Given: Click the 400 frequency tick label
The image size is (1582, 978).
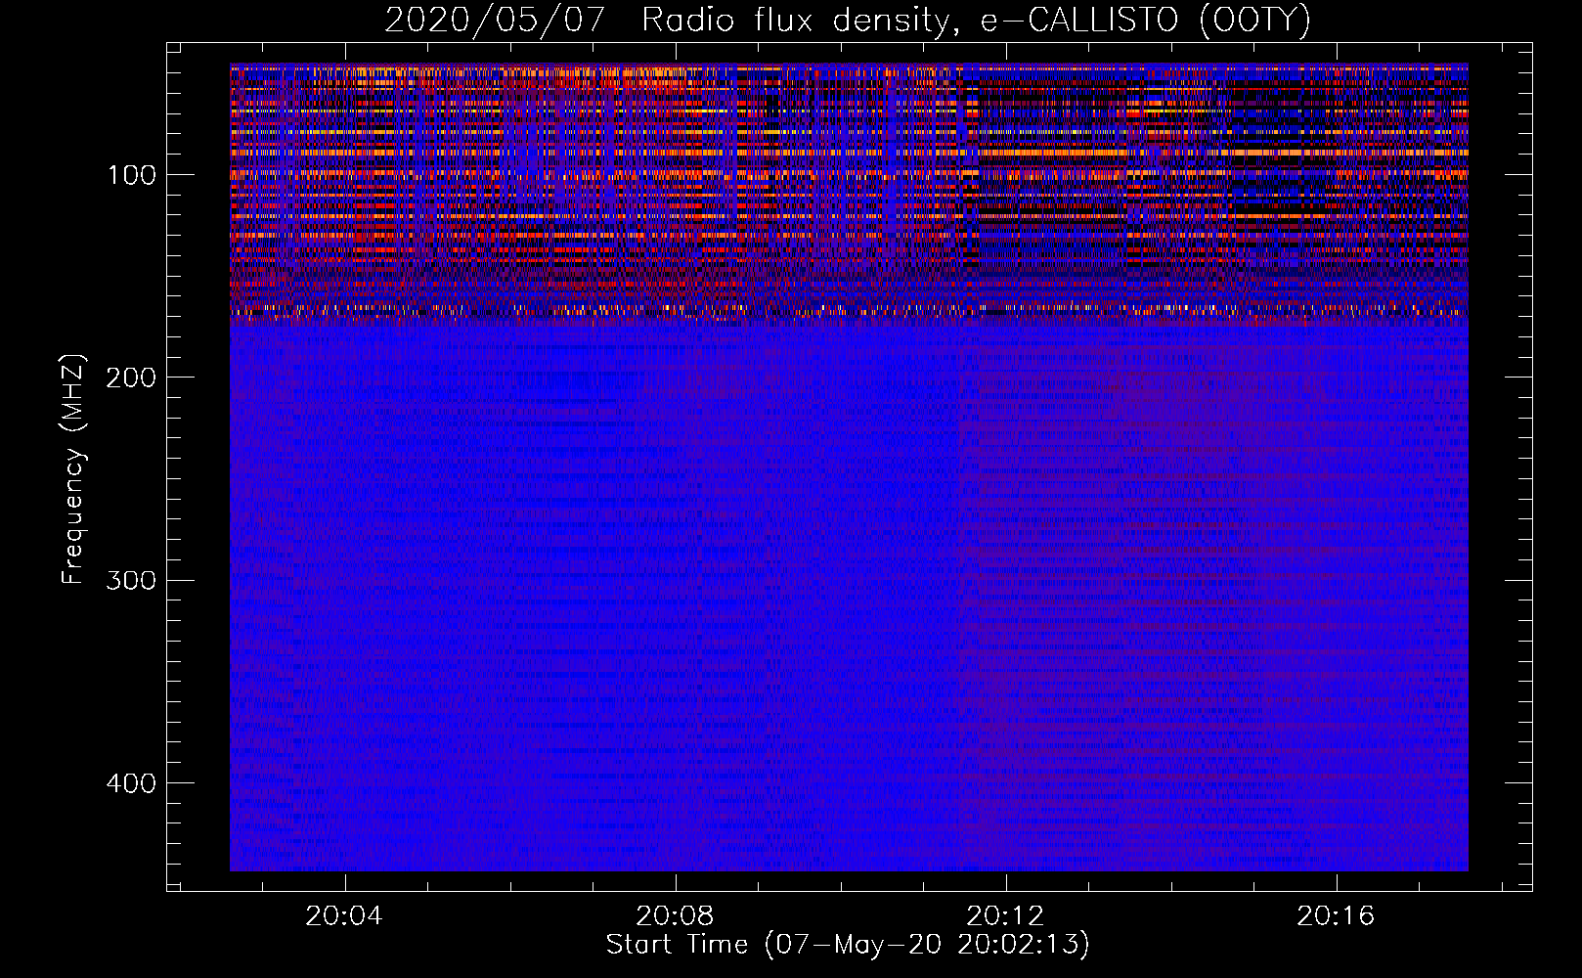Looking at the screenshot, I should click(132, 784).
